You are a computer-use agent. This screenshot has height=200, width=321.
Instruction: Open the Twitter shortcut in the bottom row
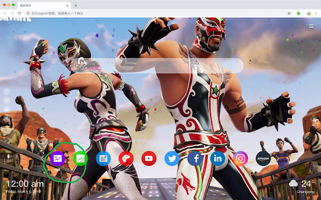[x=172, y=158]
